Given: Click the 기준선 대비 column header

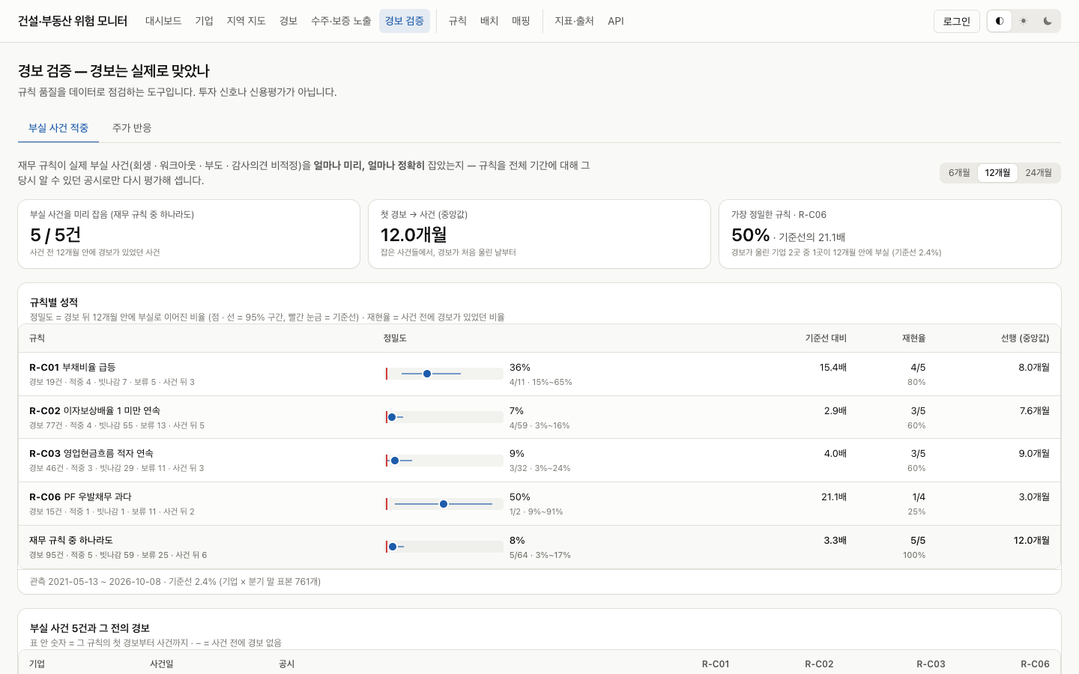Looking at the screenshot, I should [x=826, y=338].
